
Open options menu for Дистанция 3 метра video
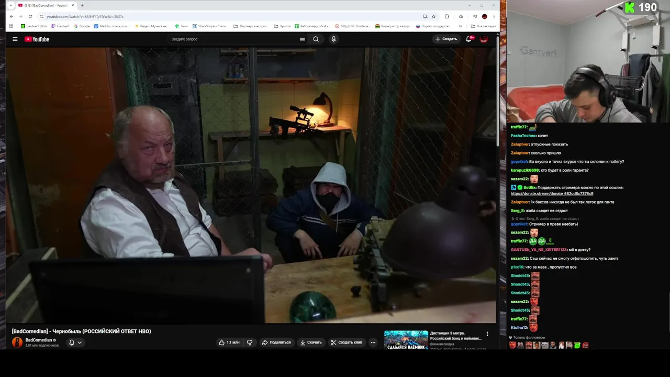pos(487,334)
